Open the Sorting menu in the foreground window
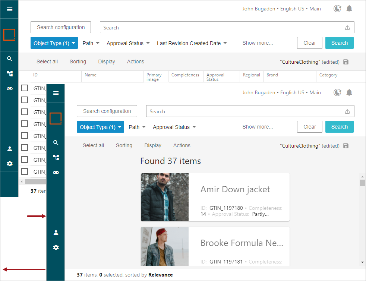366x281 pixels. tap(124, 145)
